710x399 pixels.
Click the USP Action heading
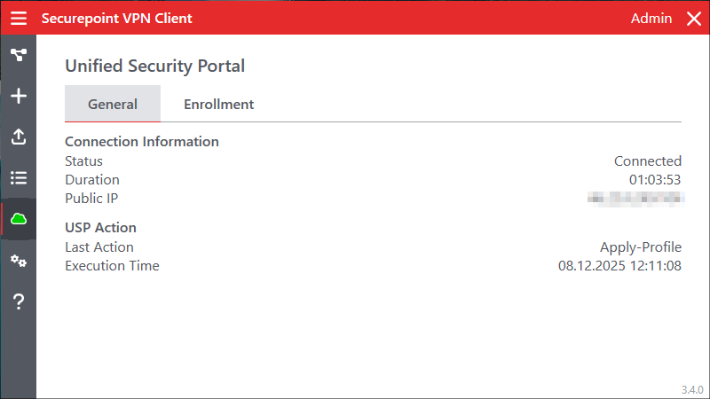[100, 228]
